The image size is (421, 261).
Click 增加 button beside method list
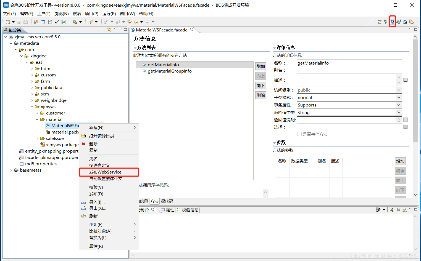pos(261,66)
